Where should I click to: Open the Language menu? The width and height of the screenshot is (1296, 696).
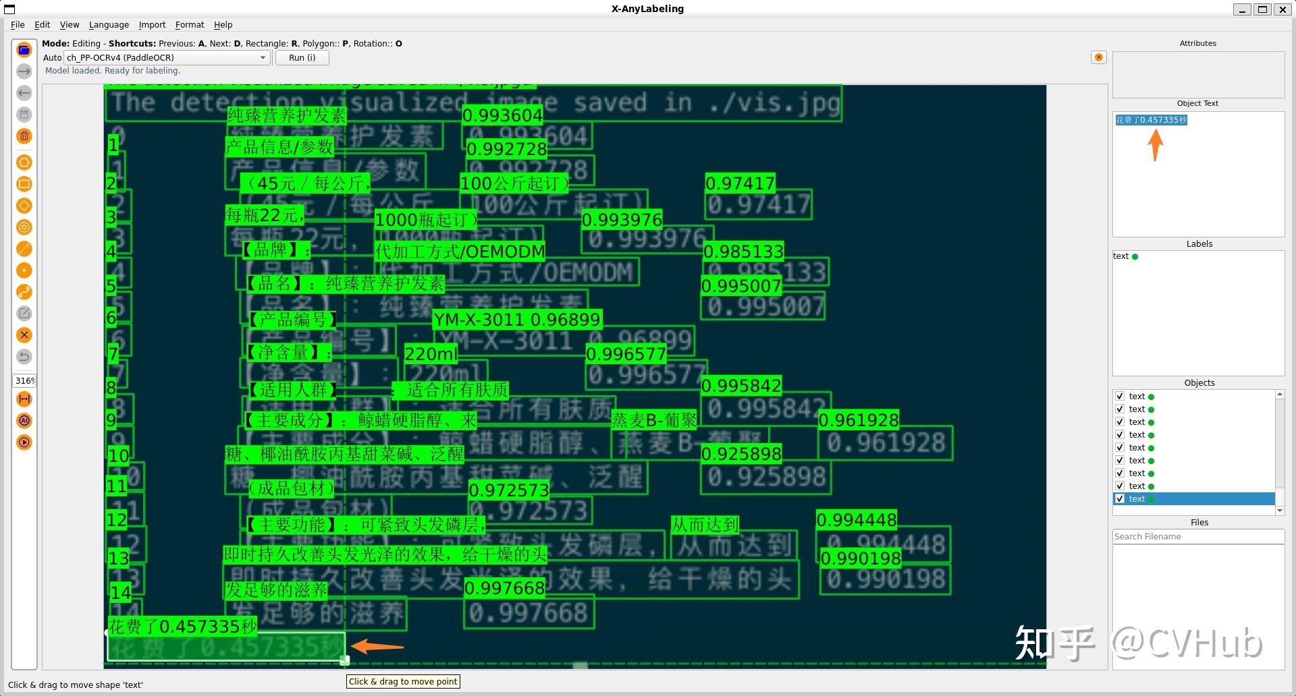[109, 25]
